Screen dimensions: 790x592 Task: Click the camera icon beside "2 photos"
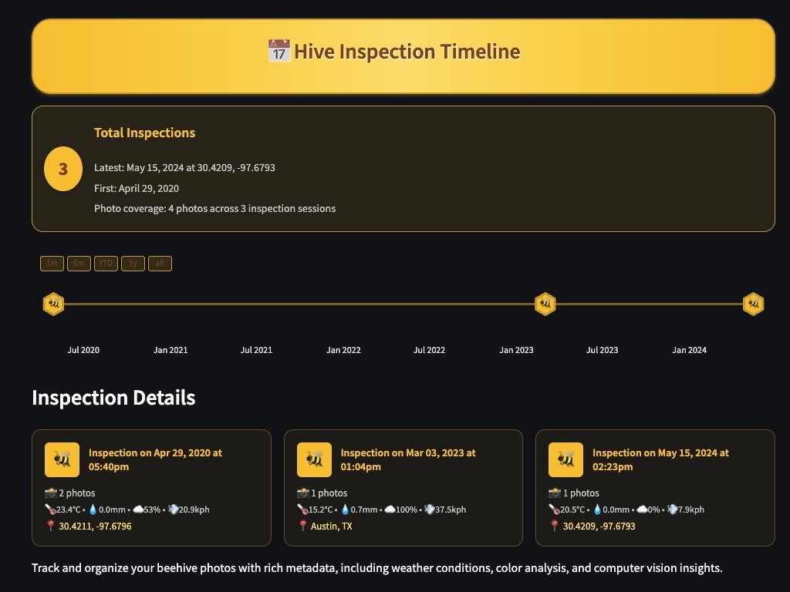tap(51, 493)
